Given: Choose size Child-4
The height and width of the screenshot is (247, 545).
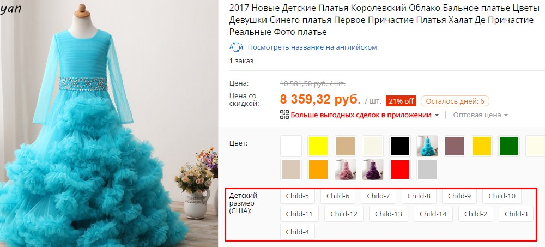Looking at the screenshot, I should pyautogui.click(x=298, y=232).
